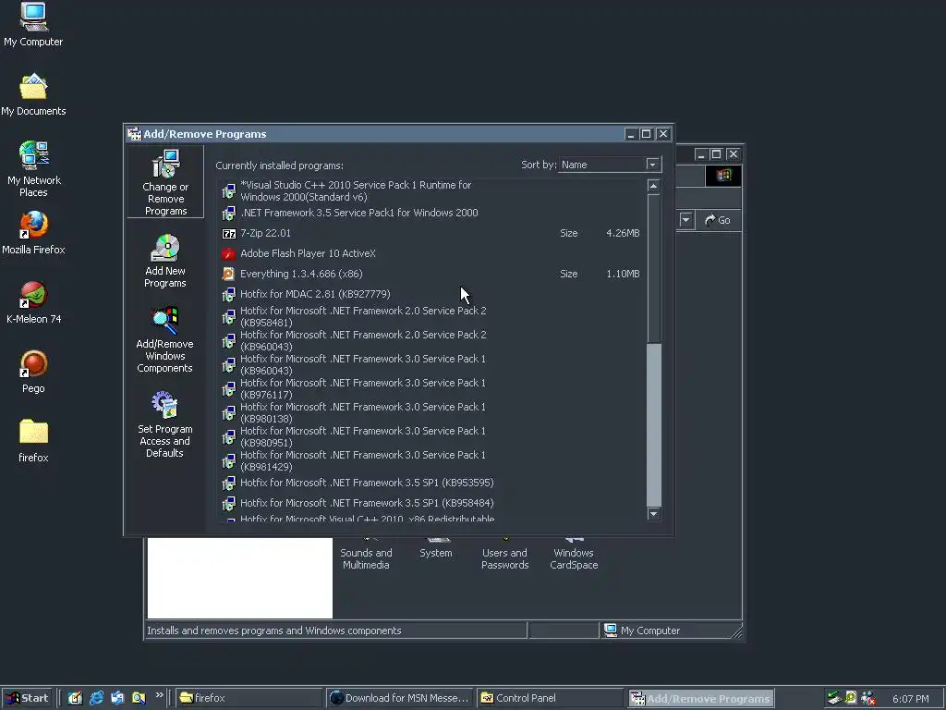The image size is (946, 710).
Task: Switch to Control Panel taskbar button
Action: (551, 698)
